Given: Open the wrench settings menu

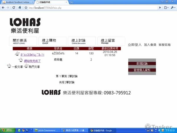Looking at the screenshot, I should pos(173,8).
